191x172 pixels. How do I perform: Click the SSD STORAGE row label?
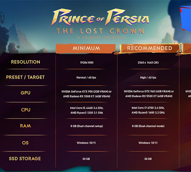click(25, 159)
